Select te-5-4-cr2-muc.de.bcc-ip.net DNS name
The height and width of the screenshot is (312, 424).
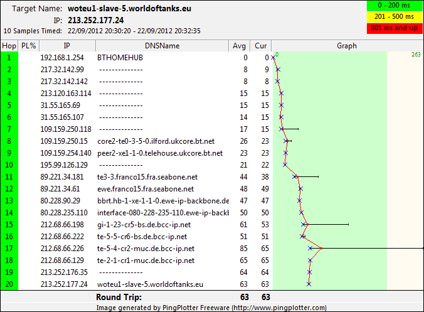point(146,249)
